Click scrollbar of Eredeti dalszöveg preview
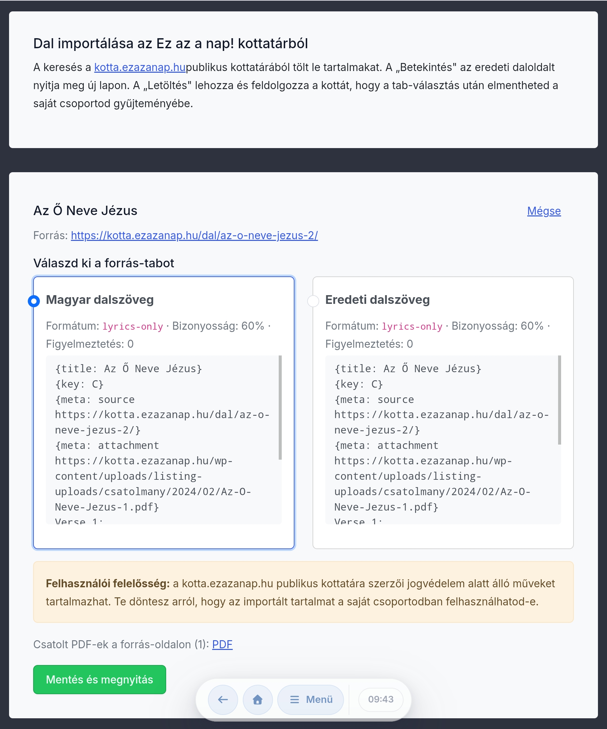The width and height of the screenshot is (607, 729). click(559, 400)
